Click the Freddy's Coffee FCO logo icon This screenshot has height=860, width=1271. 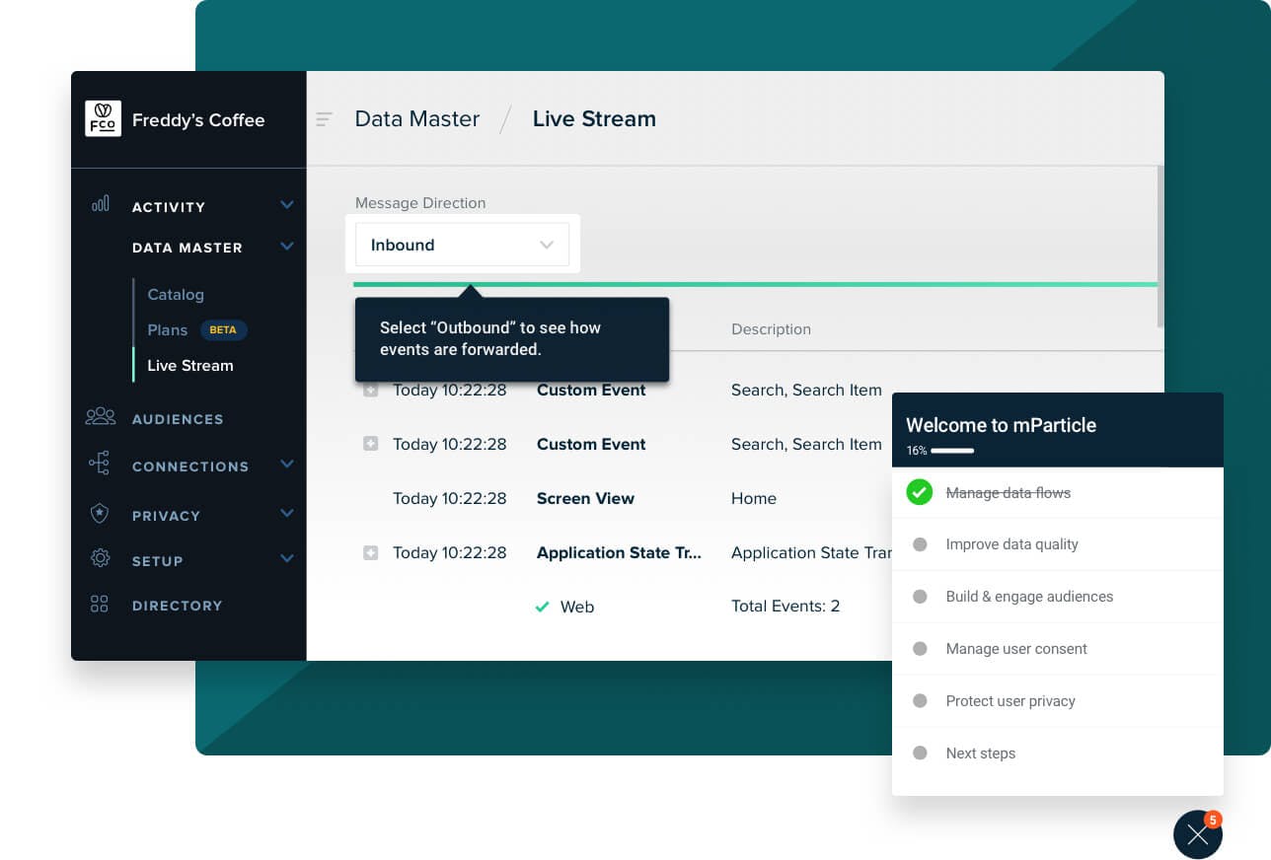point(103,119)
